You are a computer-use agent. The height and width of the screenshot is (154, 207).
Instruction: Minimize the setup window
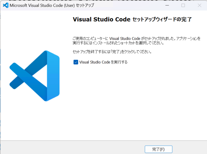[x=167, y=5]
